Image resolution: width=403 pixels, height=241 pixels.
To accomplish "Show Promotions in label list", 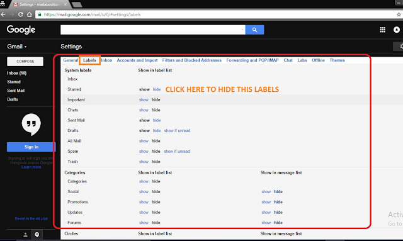I will 144,202.
